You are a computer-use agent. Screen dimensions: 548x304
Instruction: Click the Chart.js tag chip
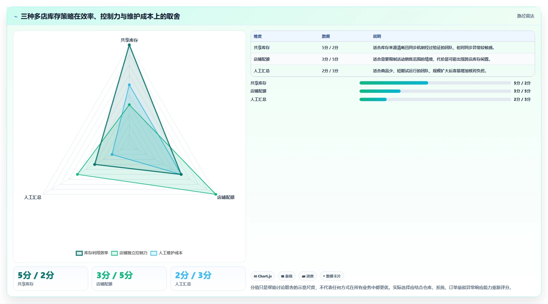[263, 276]
